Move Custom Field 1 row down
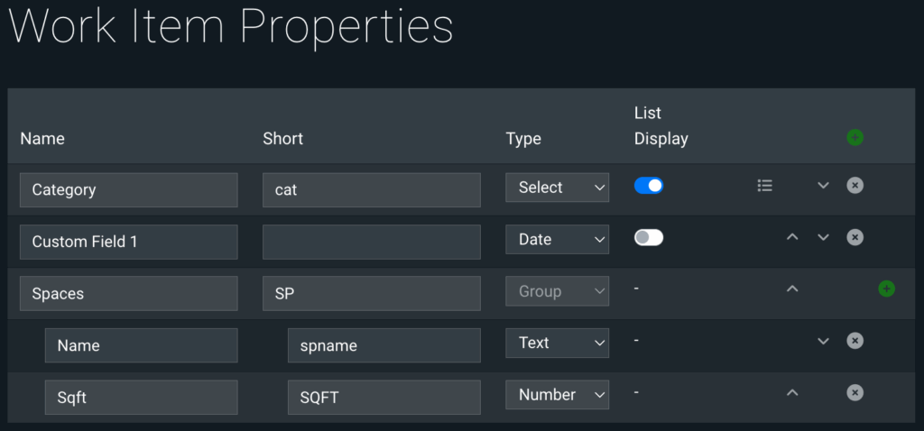924x431 pixels. [823, 238]
